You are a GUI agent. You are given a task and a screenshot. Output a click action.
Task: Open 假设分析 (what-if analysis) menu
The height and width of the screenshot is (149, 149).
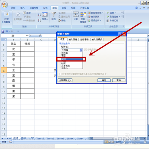coord(94,21)
